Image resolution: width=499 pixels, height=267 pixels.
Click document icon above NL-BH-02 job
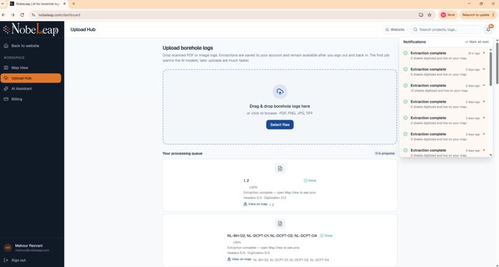point(280,224)
